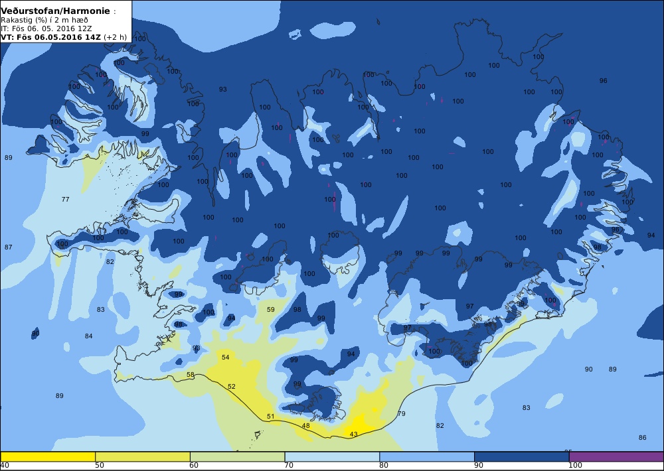Screen dimensions: 664x471
Task: Click the yellow-green 50–60 legend color band
Action: pos(143,456)
